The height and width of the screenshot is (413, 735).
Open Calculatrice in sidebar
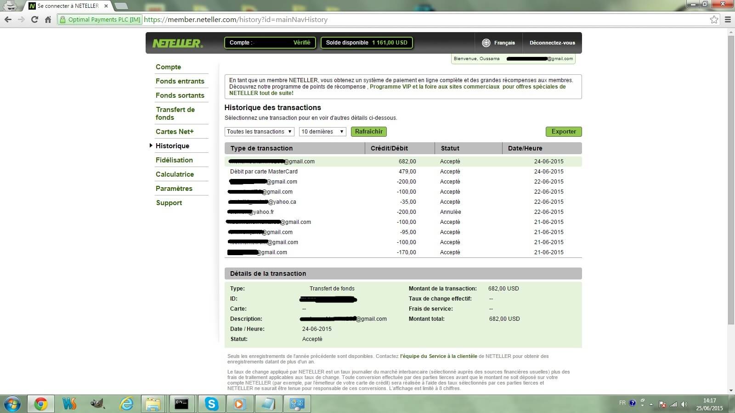point(175,174)
